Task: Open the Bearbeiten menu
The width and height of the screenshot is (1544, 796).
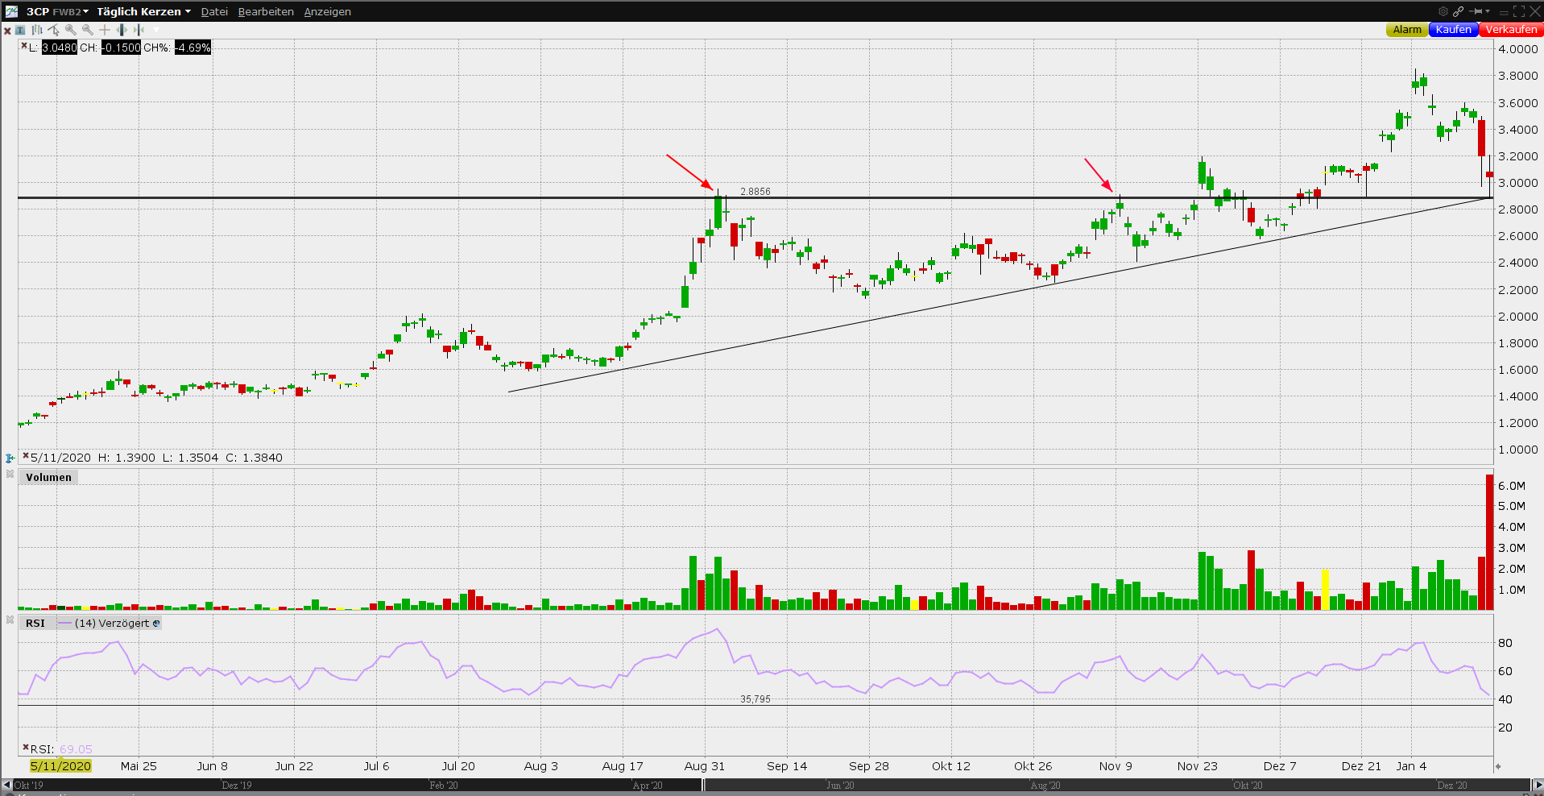Action: (266, 11)
